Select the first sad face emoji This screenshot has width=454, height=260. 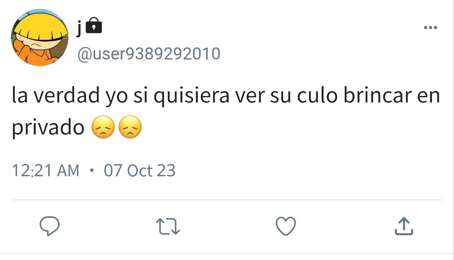(x=103, y=127)
